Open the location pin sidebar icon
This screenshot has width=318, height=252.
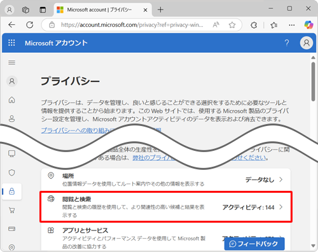pyautogui.click(x=12, y=248)
